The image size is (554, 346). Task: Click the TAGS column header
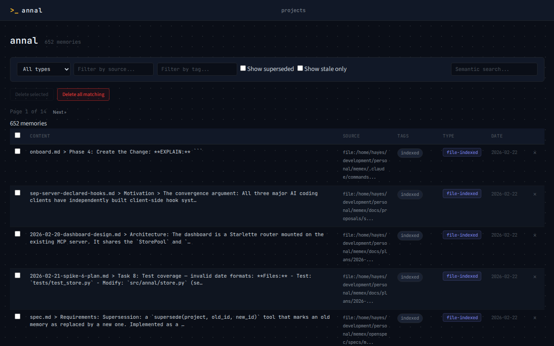pyautogui.click(x=403, y=136)
